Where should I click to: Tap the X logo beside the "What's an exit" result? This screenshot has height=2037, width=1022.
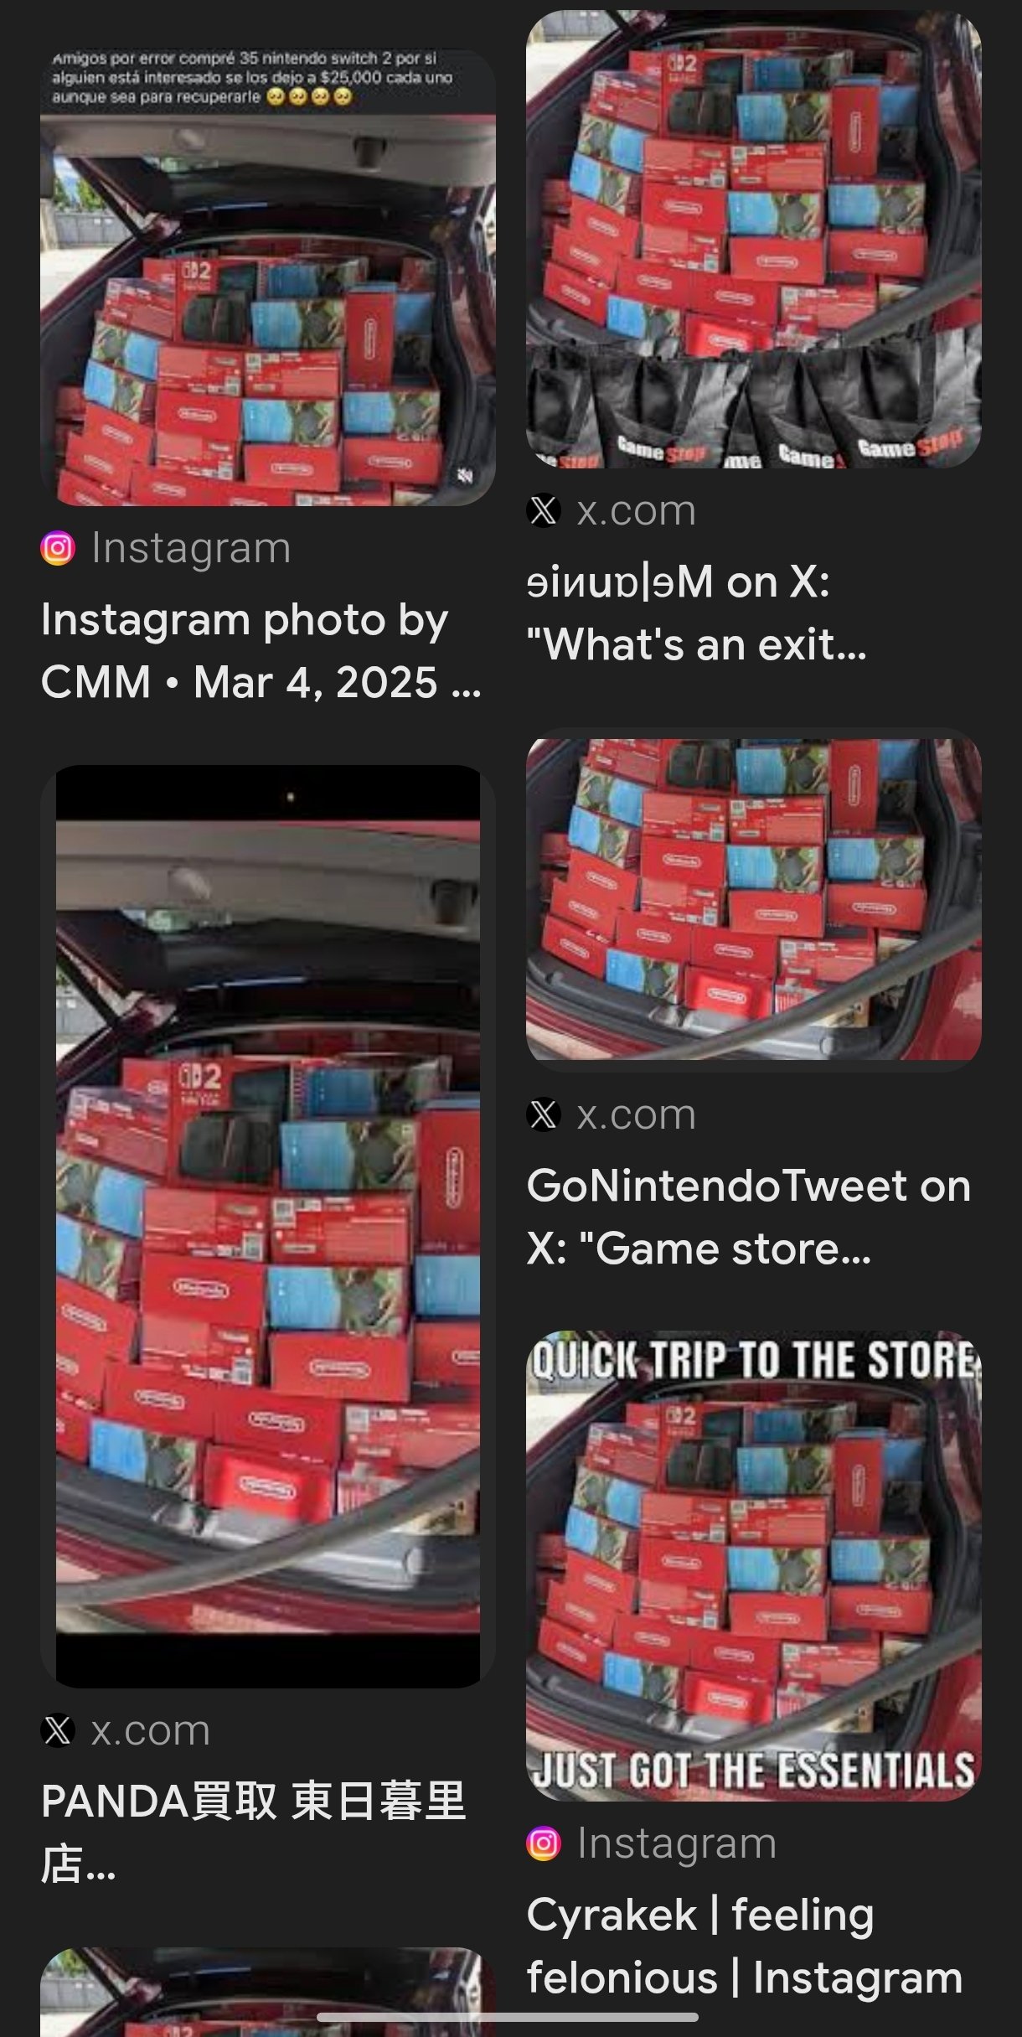click(x=544, y=510)
